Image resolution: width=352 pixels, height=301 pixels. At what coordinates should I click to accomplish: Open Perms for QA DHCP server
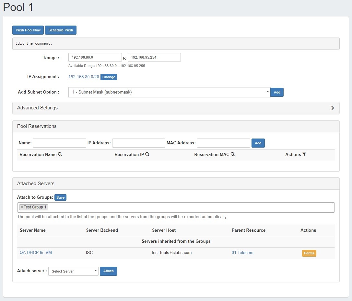309,253
